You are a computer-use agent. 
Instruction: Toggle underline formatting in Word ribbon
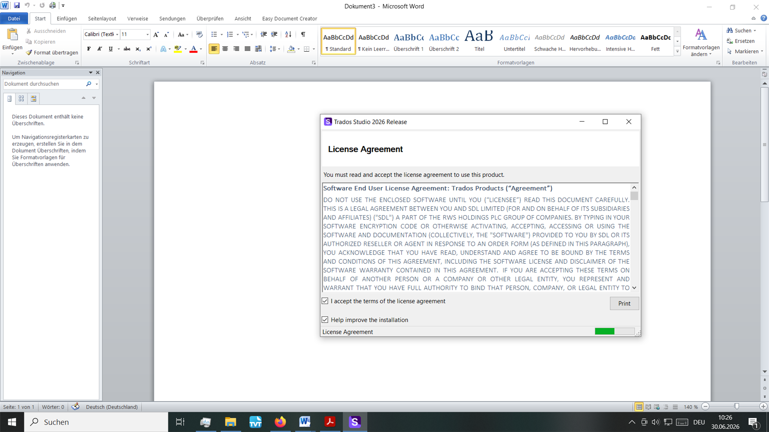[x=111, y=49]
